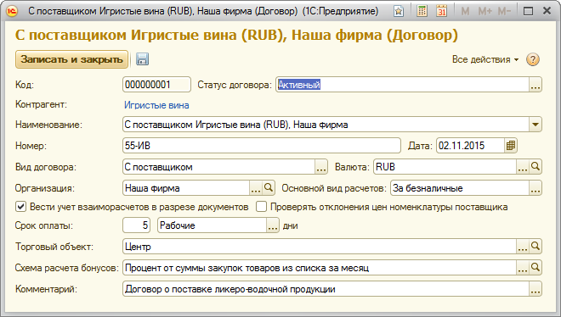Image resolution: width=561 pixels, height=317 pixels.
Task: Add to favorites with the star icon
Action: point(399,11)
